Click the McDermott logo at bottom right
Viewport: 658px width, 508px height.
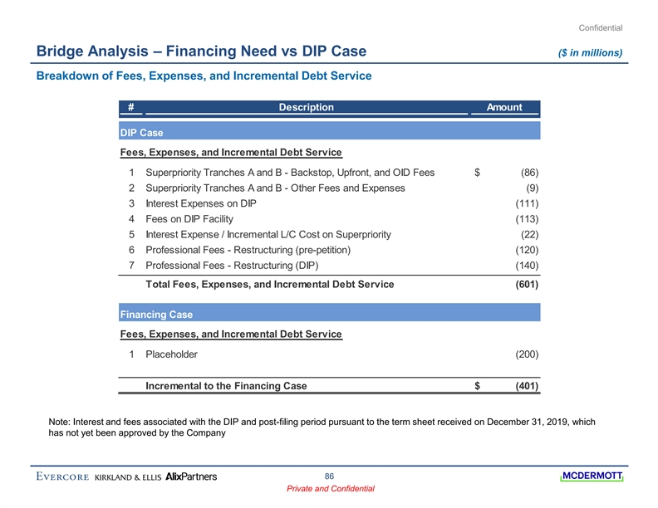click(x=592, y=476)
